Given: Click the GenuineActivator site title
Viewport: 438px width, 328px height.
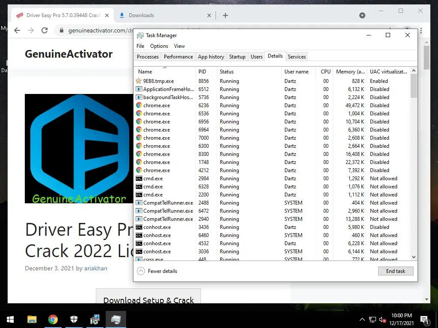Looking at the screenshot, I should pos(69,54).
